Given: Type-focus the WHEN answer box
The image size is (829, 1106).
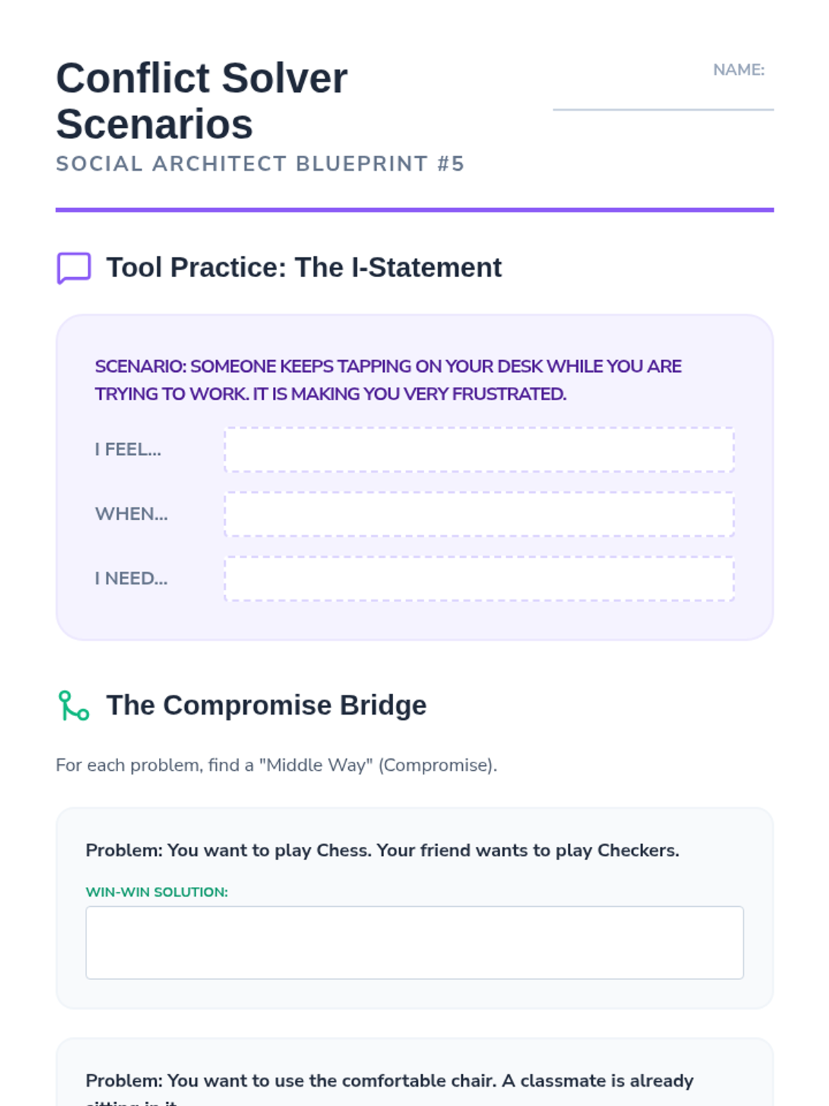Looking at the screenshot, I should tap(479, 514).
